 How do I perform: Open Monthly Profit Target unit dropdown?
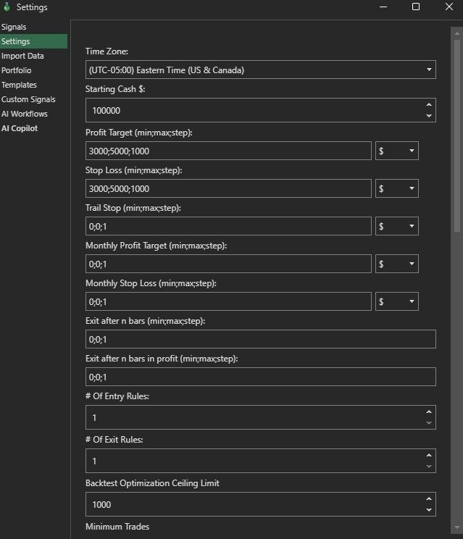[x=396, y=264]
